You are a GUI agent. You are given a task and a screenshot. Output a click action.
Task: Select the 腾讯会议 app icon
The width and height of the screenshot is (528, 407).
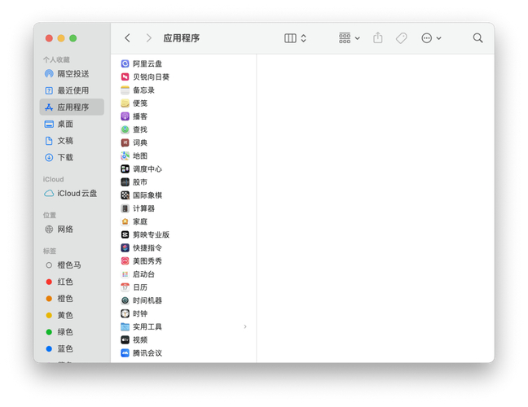pyautogui.click(x=125, y=352)
